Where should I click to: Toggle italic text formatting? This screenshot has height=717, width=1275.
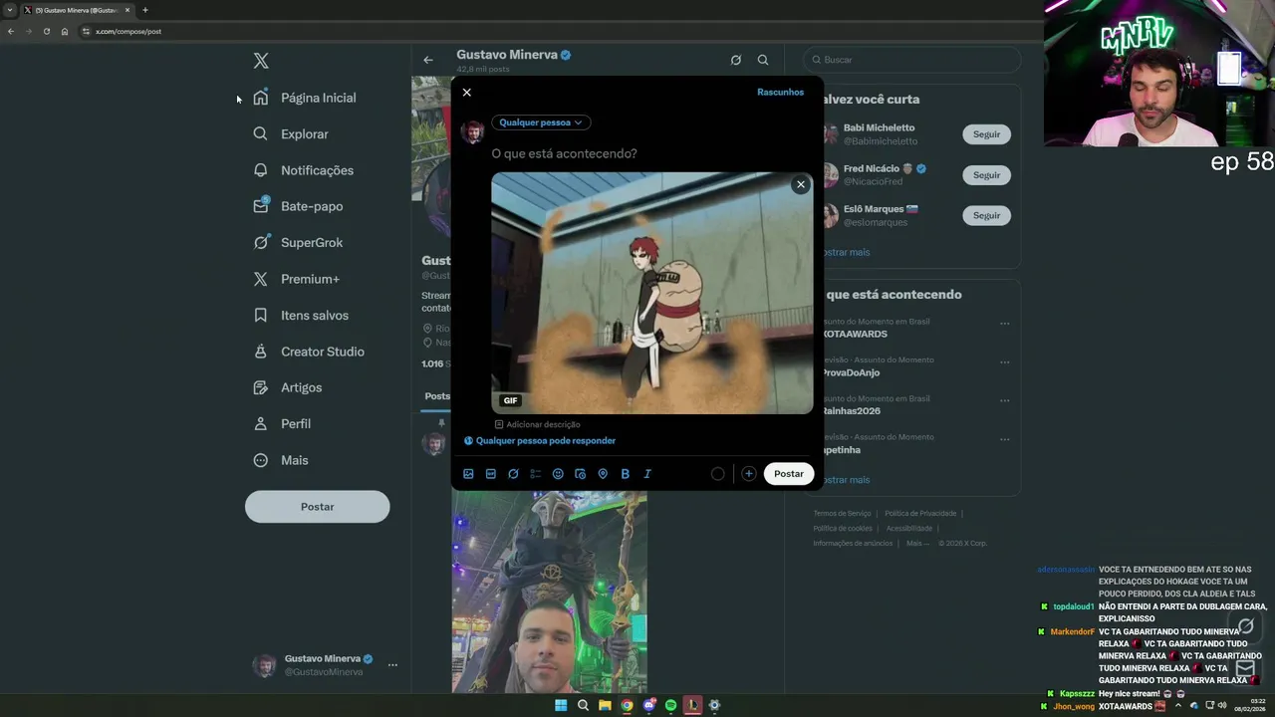(646, 474)
